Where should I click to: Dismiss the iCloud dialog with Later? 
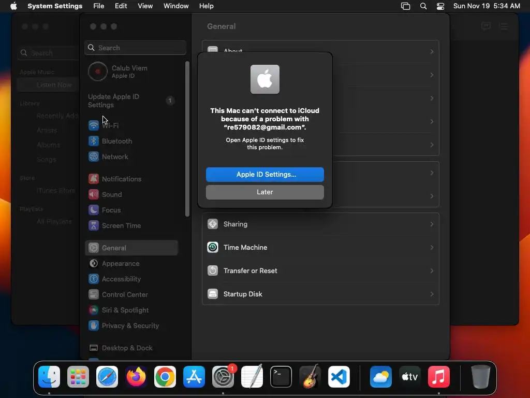tap(264, 192)
